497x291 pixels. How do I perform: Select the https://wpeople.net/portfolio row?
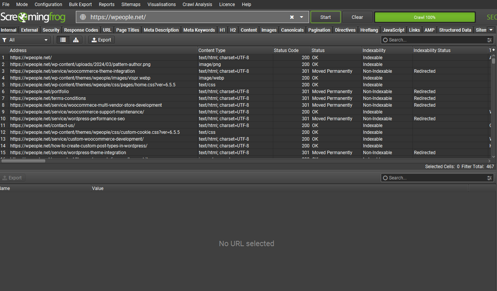(245, 92)
